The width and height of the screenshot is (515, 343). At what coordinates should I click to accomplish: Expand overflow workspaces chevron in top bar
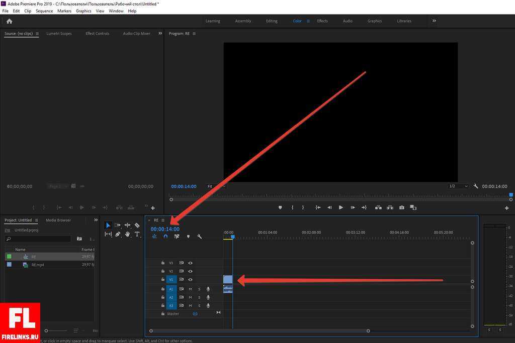coord(434,21)
